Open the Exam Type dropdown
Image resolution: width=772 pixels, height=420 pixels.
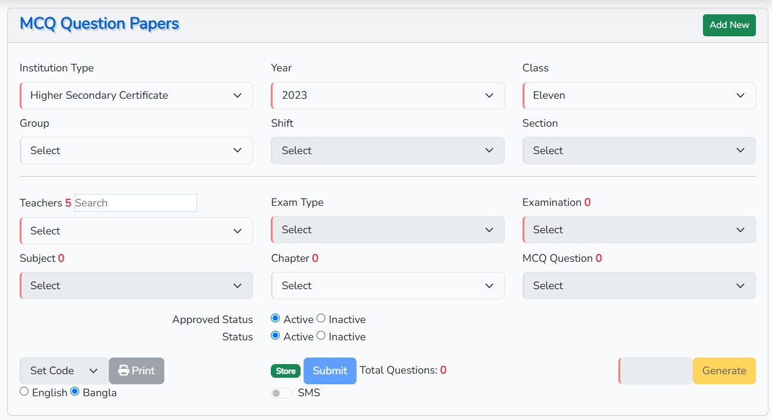point(387,230)
